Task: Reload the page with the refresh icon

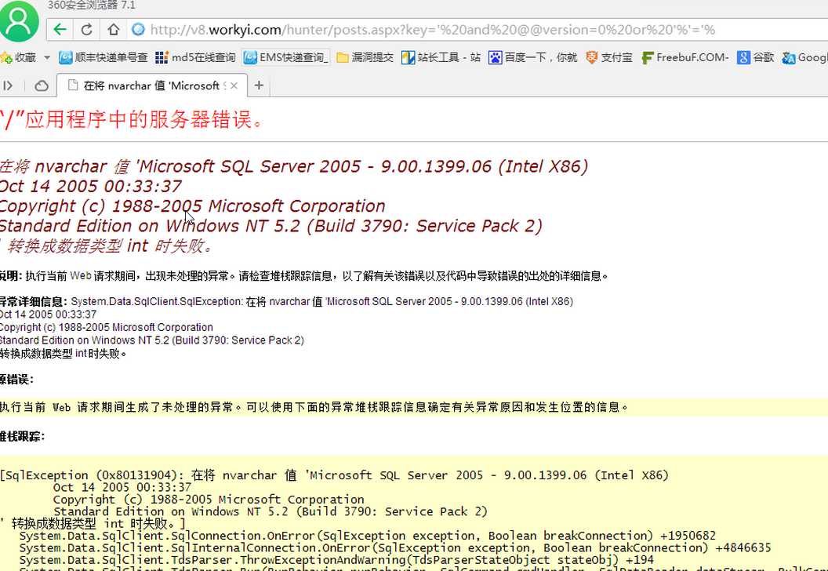Action: pyautogui.click(x=86, y=30)
